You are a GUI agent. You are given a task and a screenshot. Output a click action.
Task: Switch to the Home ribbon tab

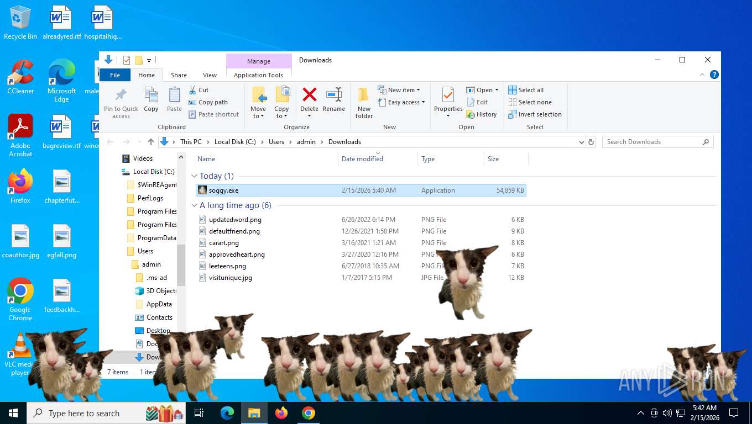[x=147, y=75]
